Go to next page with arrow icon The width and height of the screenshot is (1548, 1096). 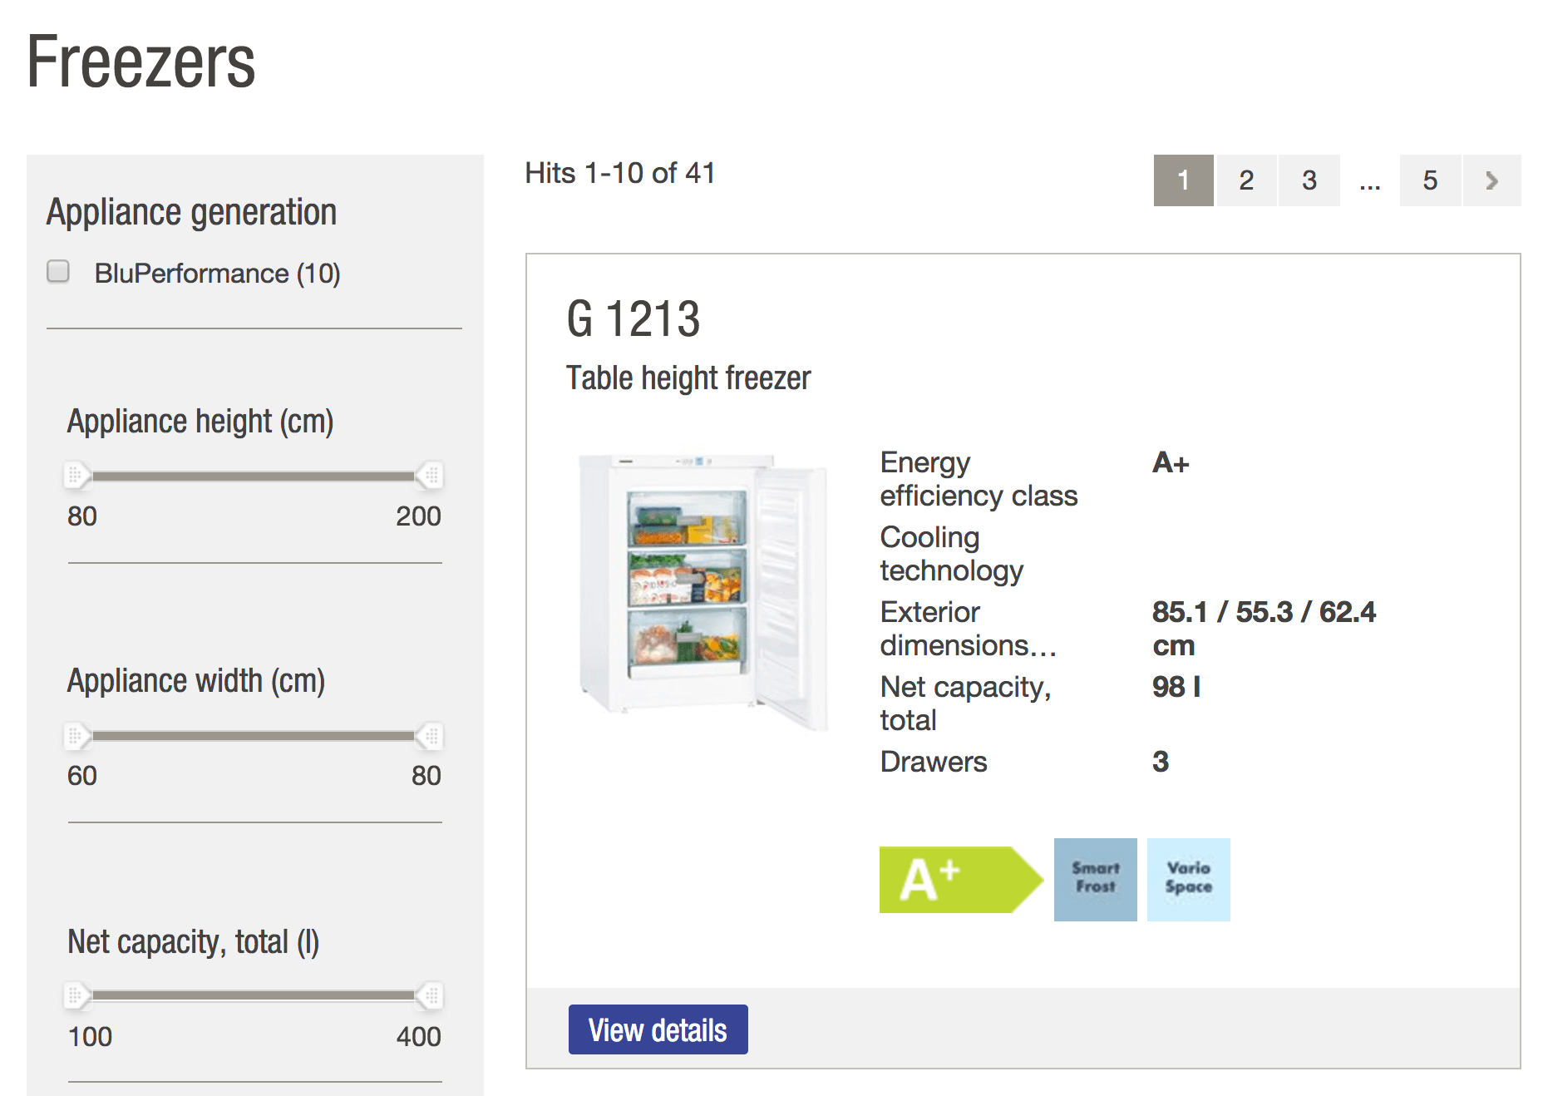(1491, 180)
